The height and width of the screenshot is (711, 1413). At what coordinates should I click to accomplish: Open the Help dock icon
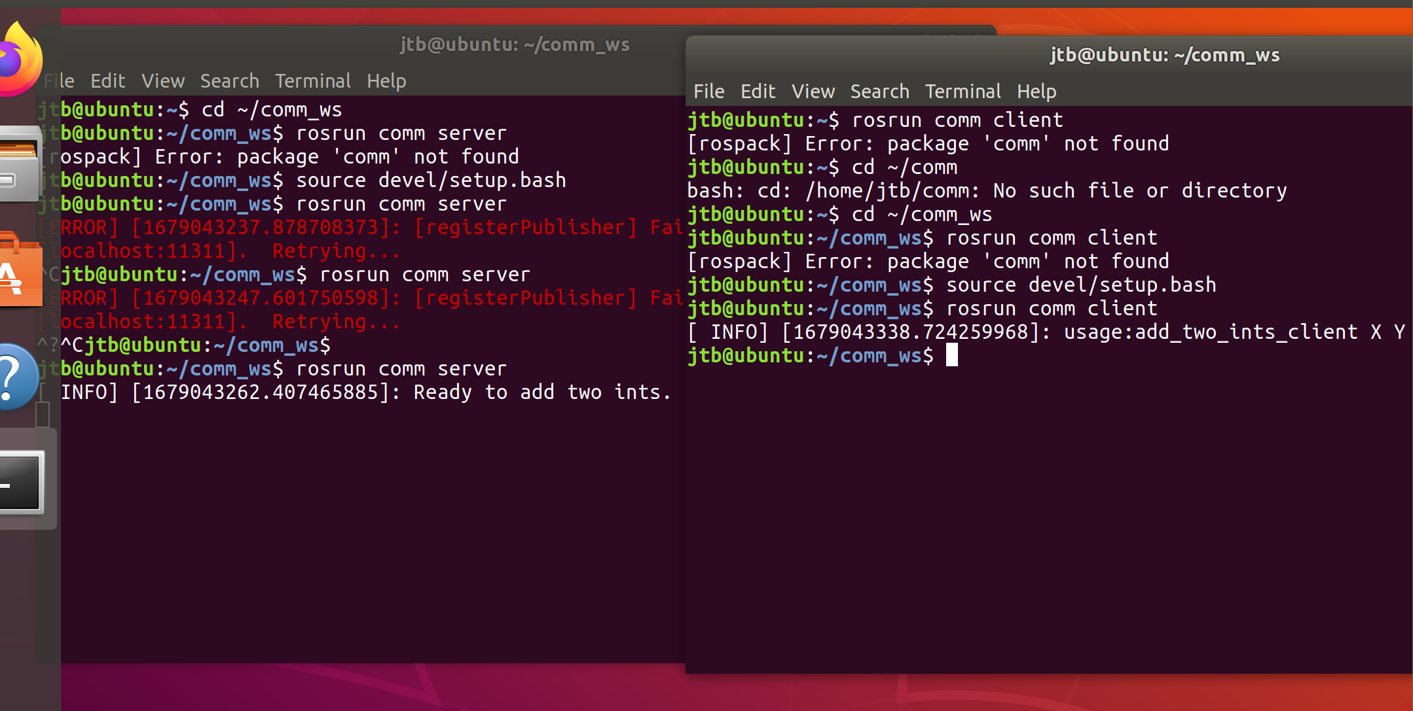pyautogui.click(x=18, y=377)
